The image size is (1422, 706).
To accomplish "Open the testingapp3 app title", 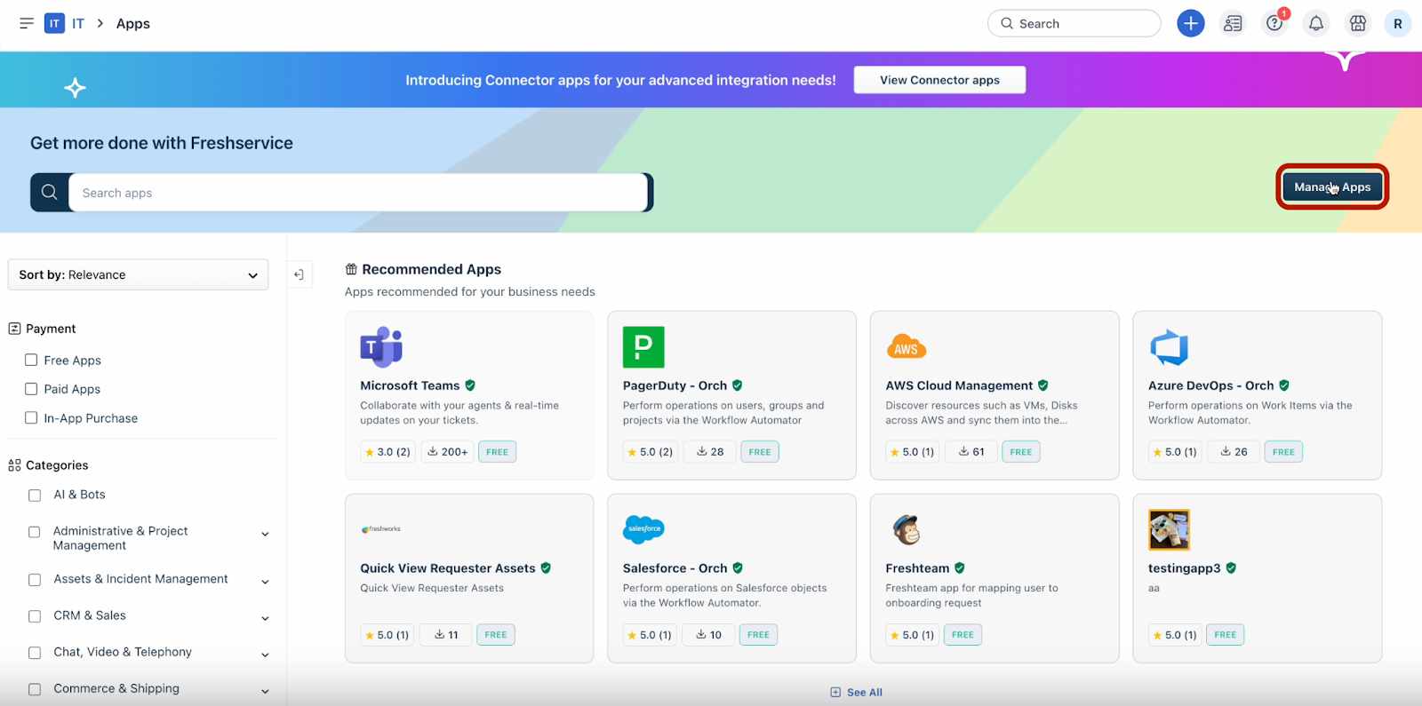I will pos(1184,568).
